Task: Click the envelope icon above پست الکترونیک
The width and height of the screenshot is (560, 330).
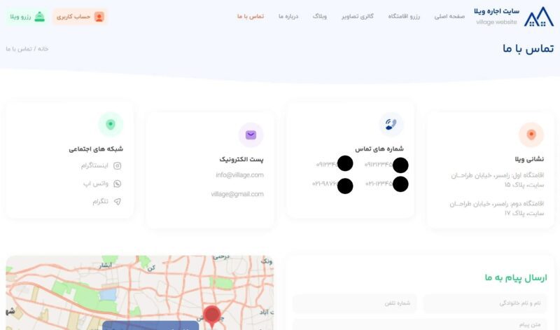Action: tap(251, 135)
